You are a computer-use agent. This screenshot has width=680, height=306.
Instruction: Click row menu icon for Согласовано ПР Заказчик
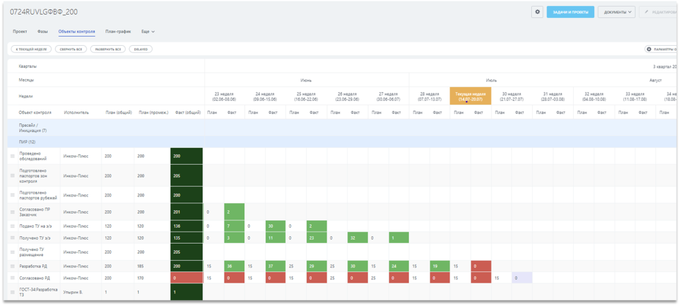12,212
